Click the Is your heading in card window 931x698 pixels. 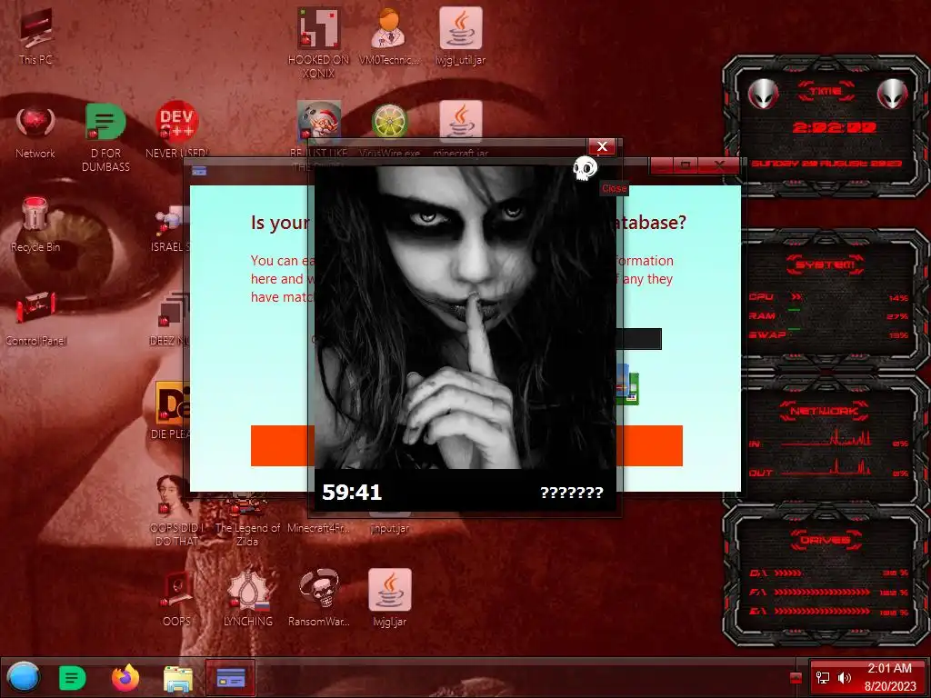pos(280,223)
